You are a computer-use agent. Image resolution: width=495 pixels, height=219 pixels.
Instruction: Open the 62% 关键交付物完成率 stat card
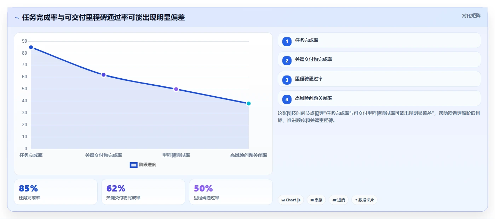(143, 192)
